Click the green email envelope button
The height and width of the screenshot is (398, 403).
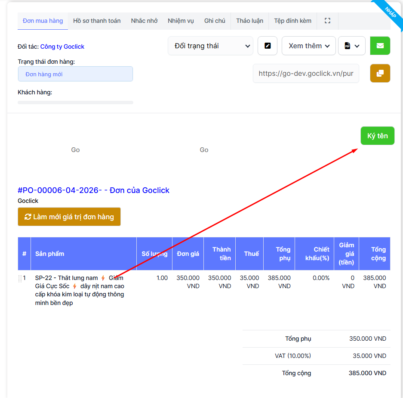(x=380, y=46)
